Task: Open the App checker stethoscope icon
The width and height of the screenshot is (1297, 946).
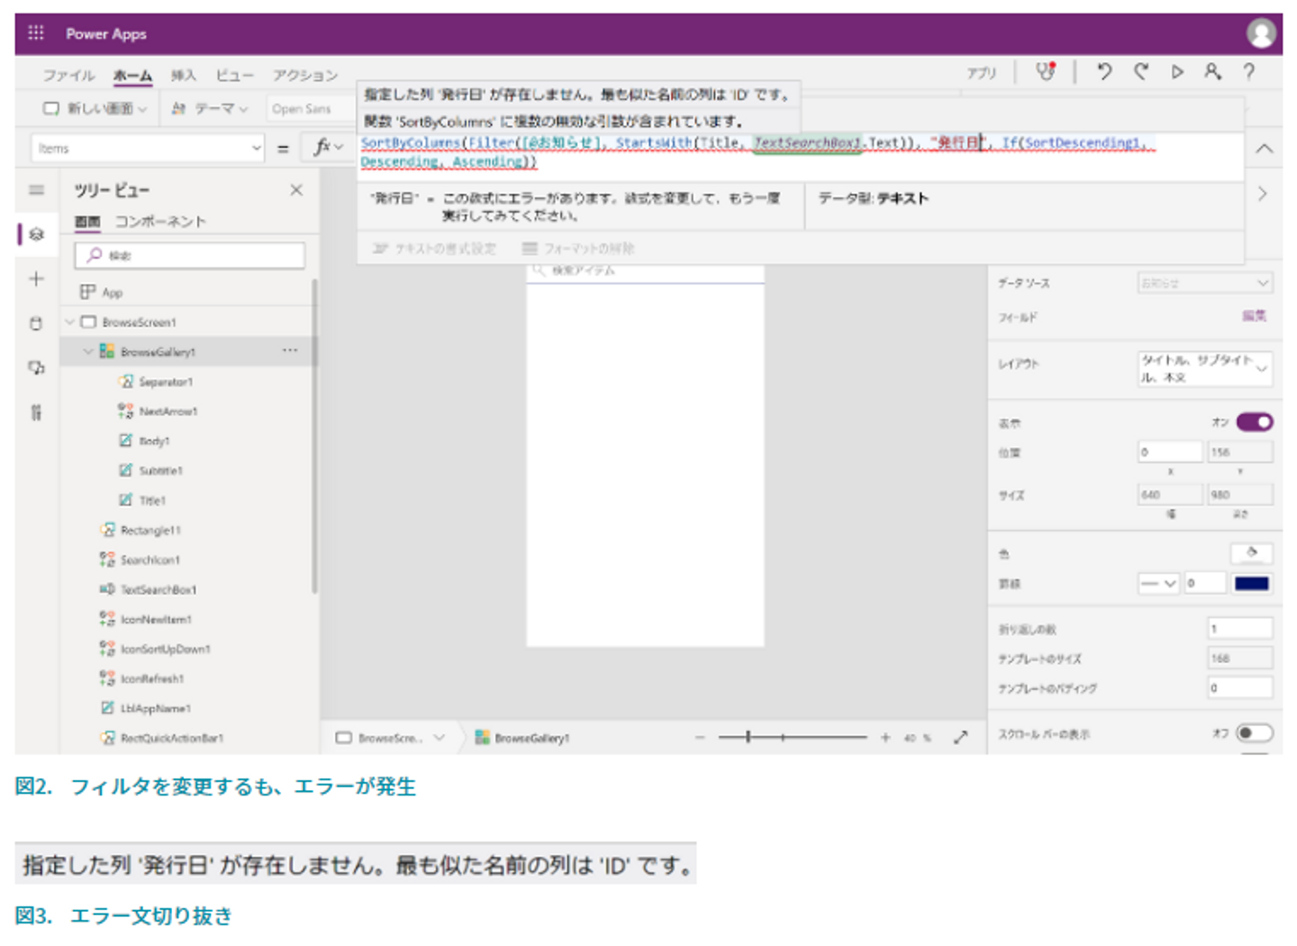Action: tap(1045, 72)
